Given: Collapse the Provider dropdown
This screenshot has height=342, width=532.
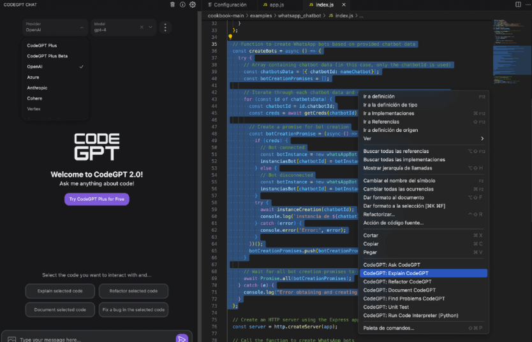Looking at the screenshot, I should tap(82, 27).
